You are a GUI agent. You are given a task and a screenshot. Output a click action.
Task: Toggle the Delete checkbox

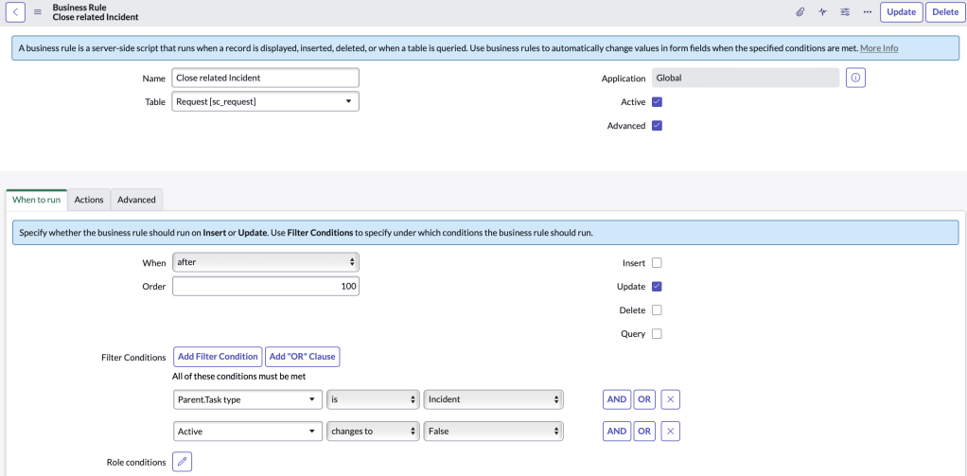(657, 310)
